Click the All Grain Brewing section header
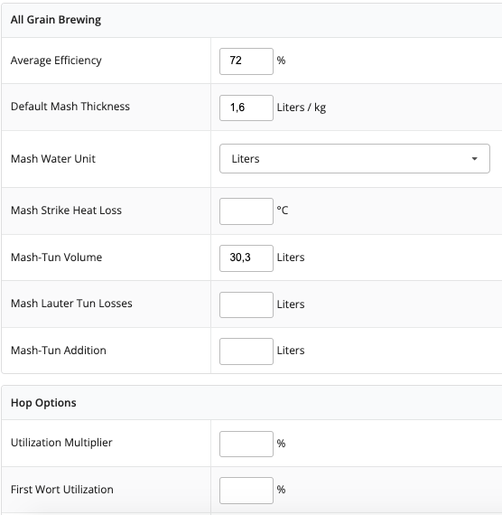 [56, 20]
